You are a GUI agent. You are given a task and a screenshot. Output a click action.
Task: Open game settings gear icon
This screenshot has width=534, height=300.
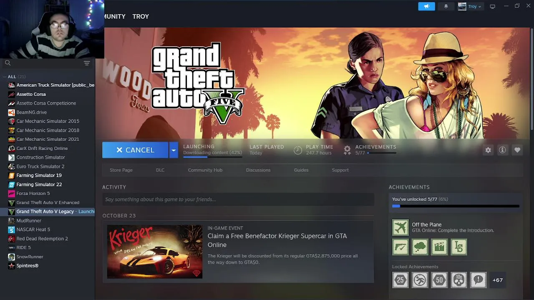[x=488, y=150]
